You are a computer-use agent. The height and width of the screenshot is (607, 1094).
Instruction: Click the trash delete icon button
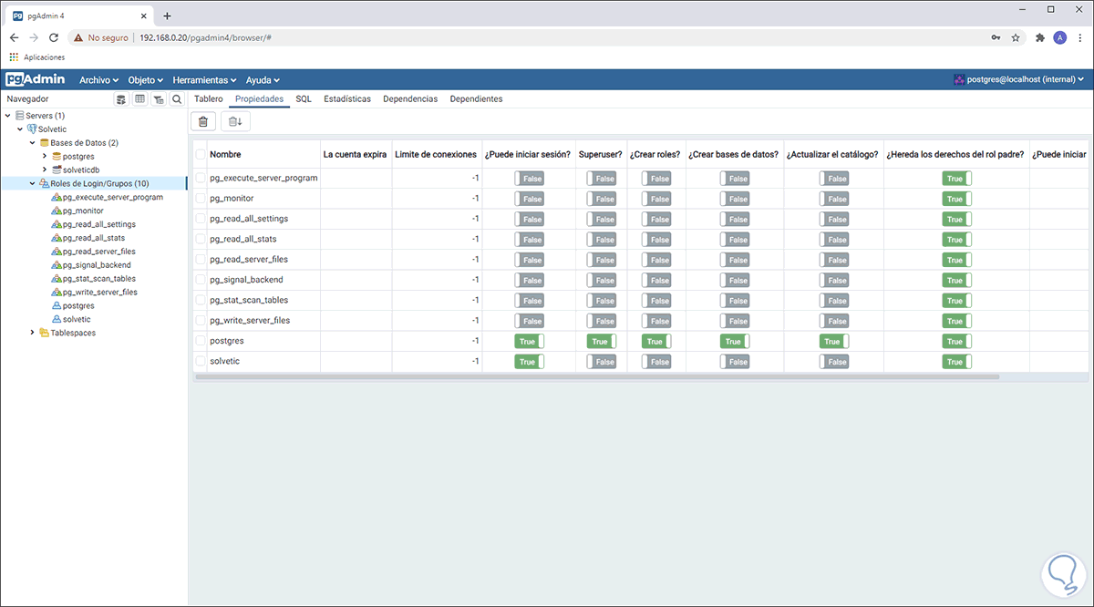click(203, 121)
